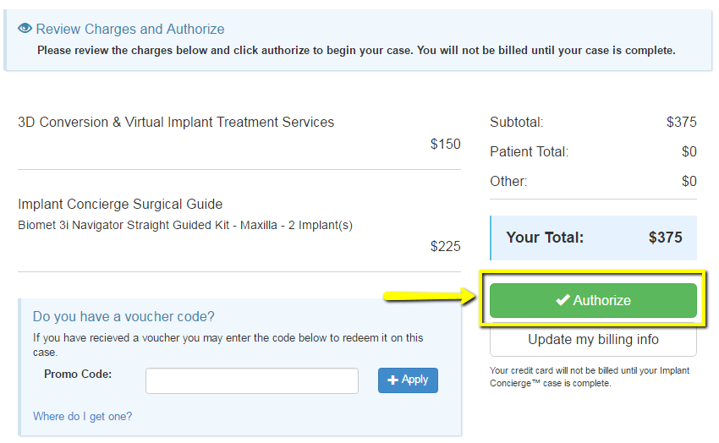The height and width of the screenshot is (443, 719).
Task: Follow the "Where do I get one?" link
Action: coord(82,416)
